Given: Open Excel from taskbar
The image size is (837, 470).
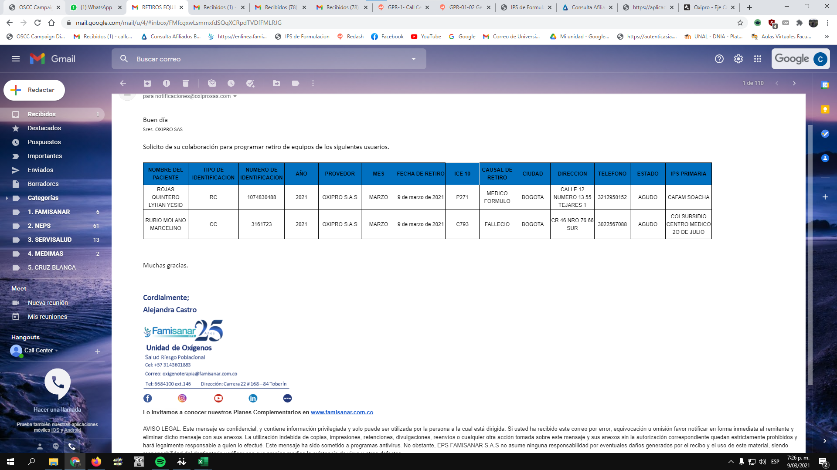Looking at the screenshot, I should pos(203,462).
